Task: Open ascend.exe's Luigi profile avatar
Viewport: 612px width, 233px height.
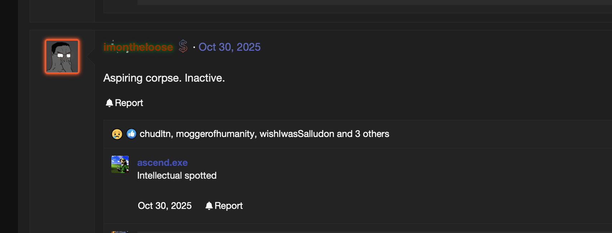Action: (x=120, y=164)
